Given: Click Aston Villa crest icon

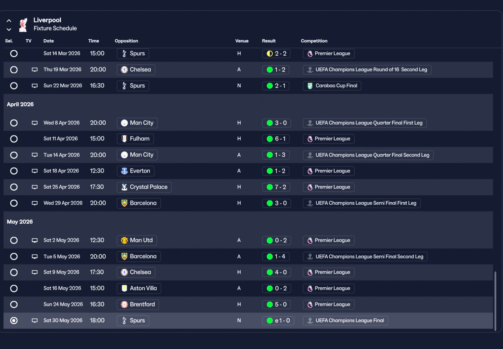Looking at the screenshot, I should 124,288.
